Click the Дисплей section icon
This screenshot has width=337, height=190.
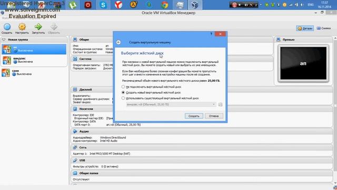[x=75, y=89]
